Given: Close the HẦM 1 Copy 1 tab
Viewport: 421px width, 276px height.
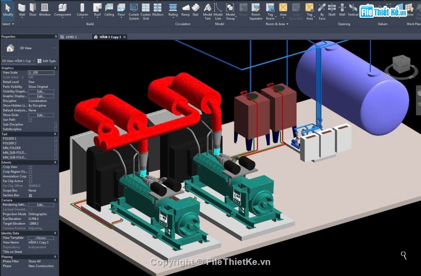Looking at the screenshot, I should 125,37.
